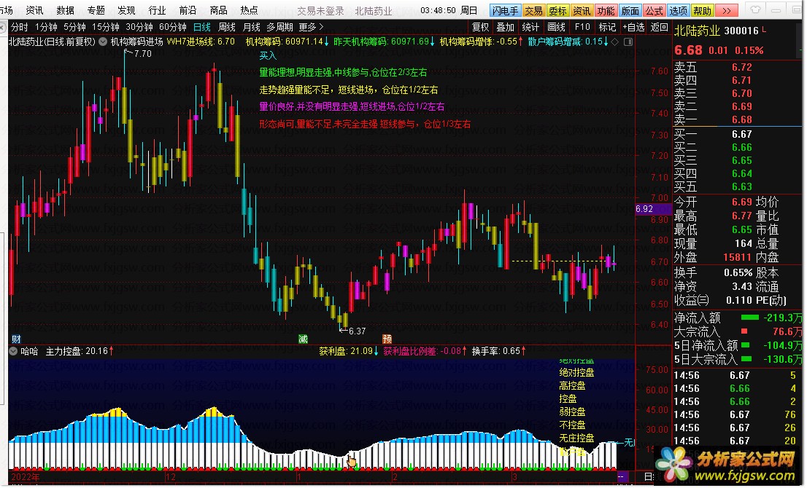Click the 帮助 help button
The height and width of the screenshot is (488, 807).
click(x=703, y=10)
